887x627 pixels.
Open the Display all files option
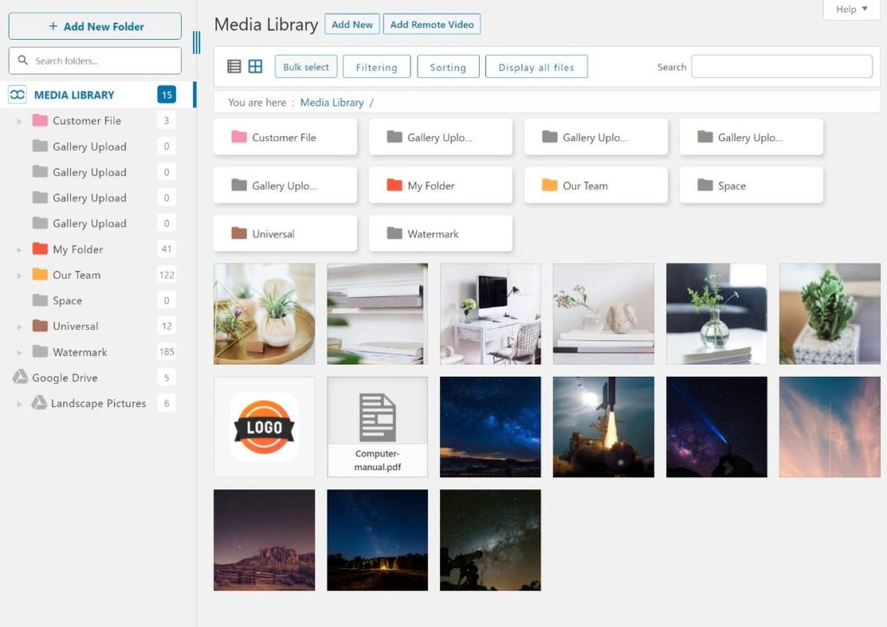click(x=536, y=66)
